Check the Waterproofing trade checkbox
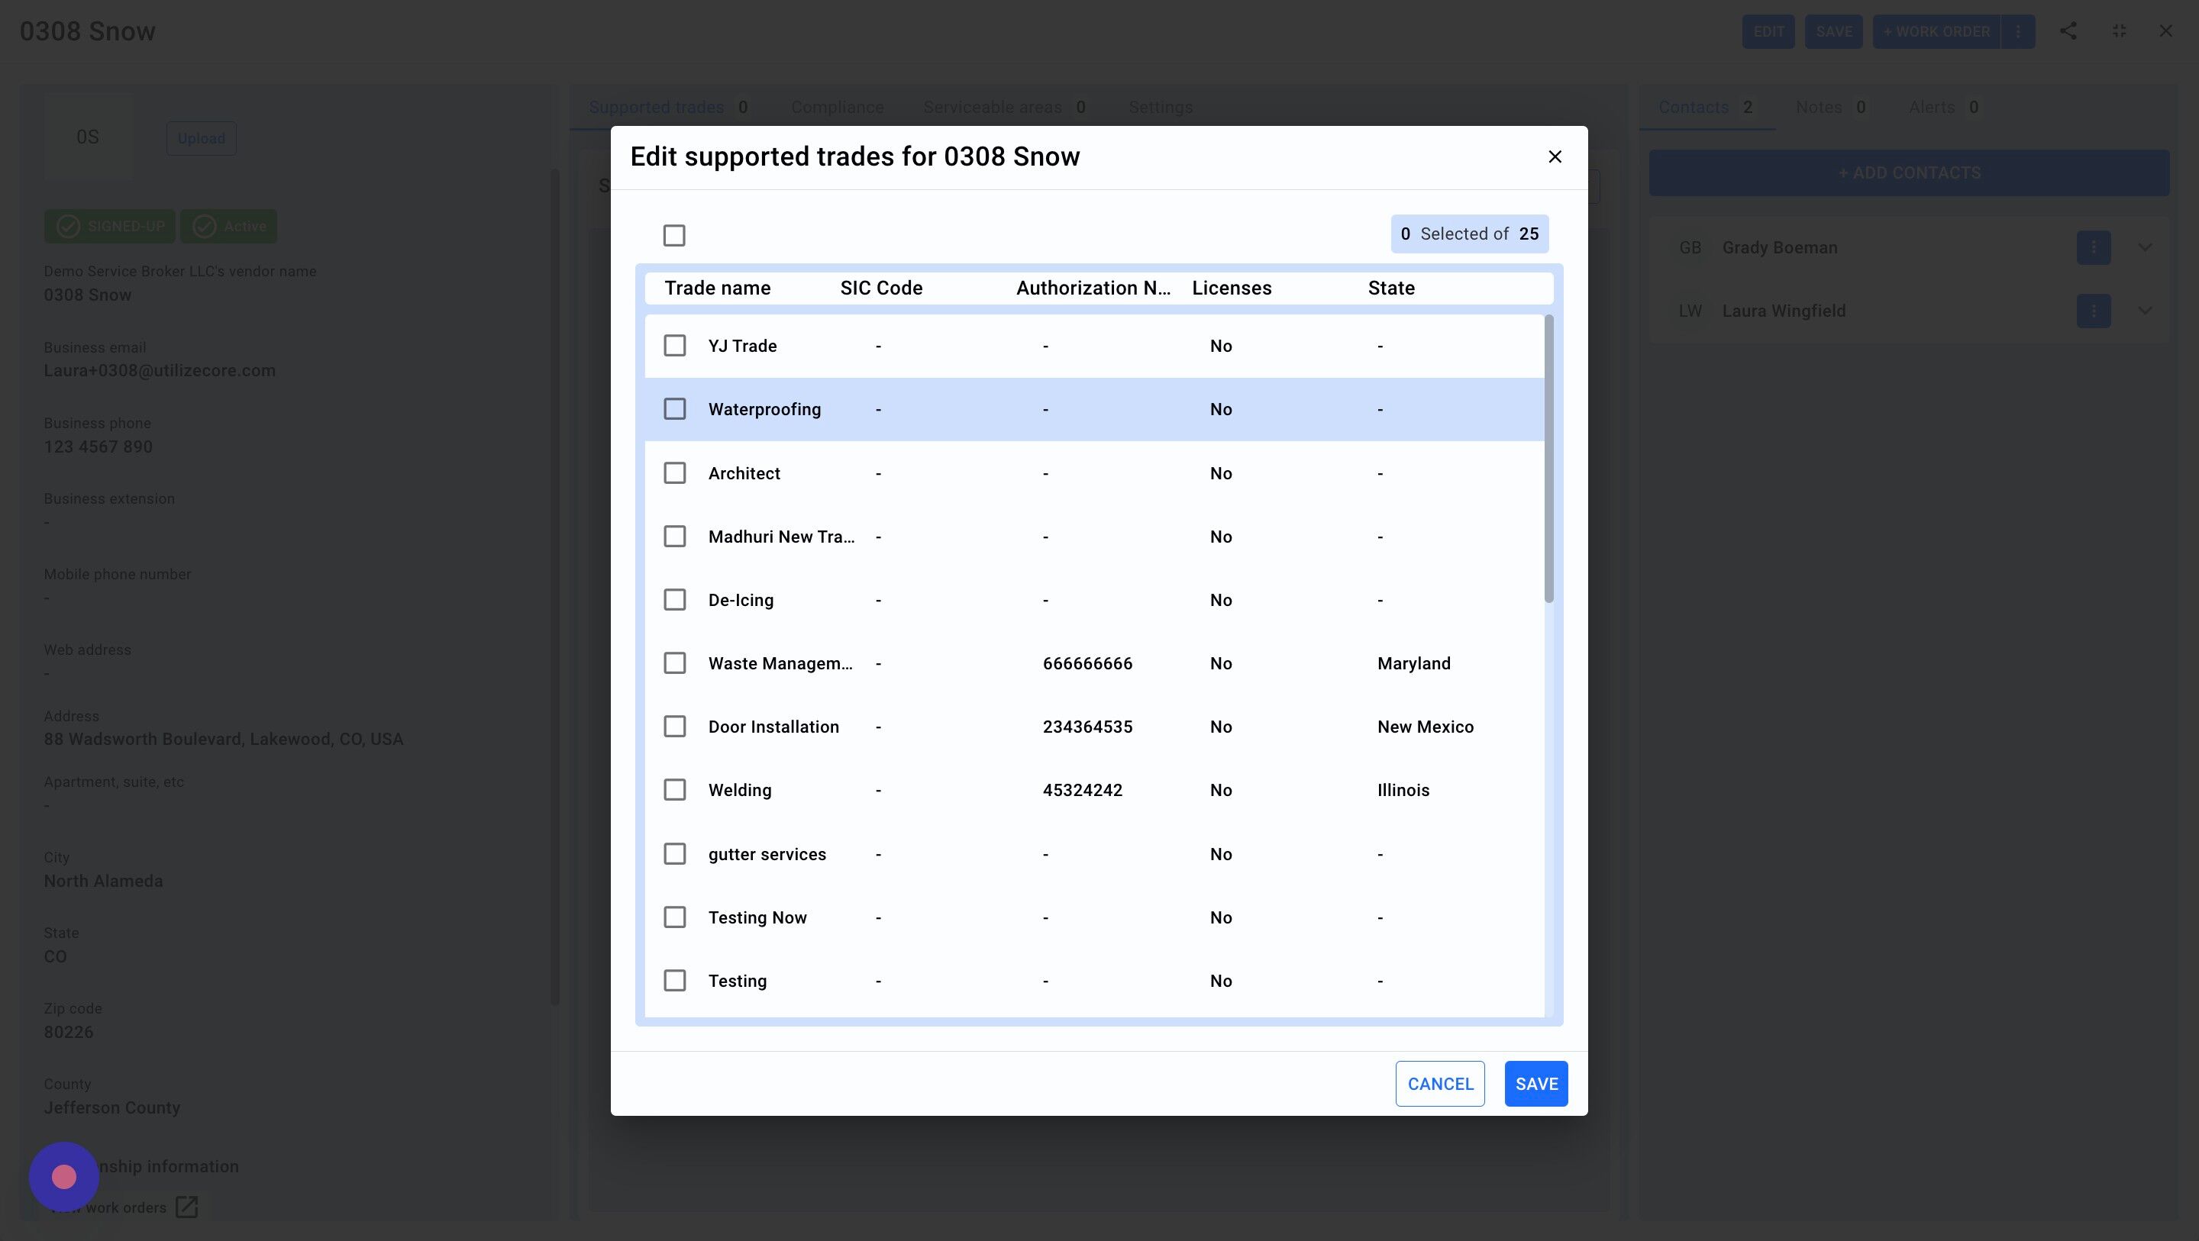Viewport: 2199px width, 1241px height. pos(674,410)
